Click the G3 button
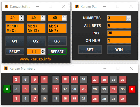Viewport: 140px width, 107px height. tap(57, 41)
